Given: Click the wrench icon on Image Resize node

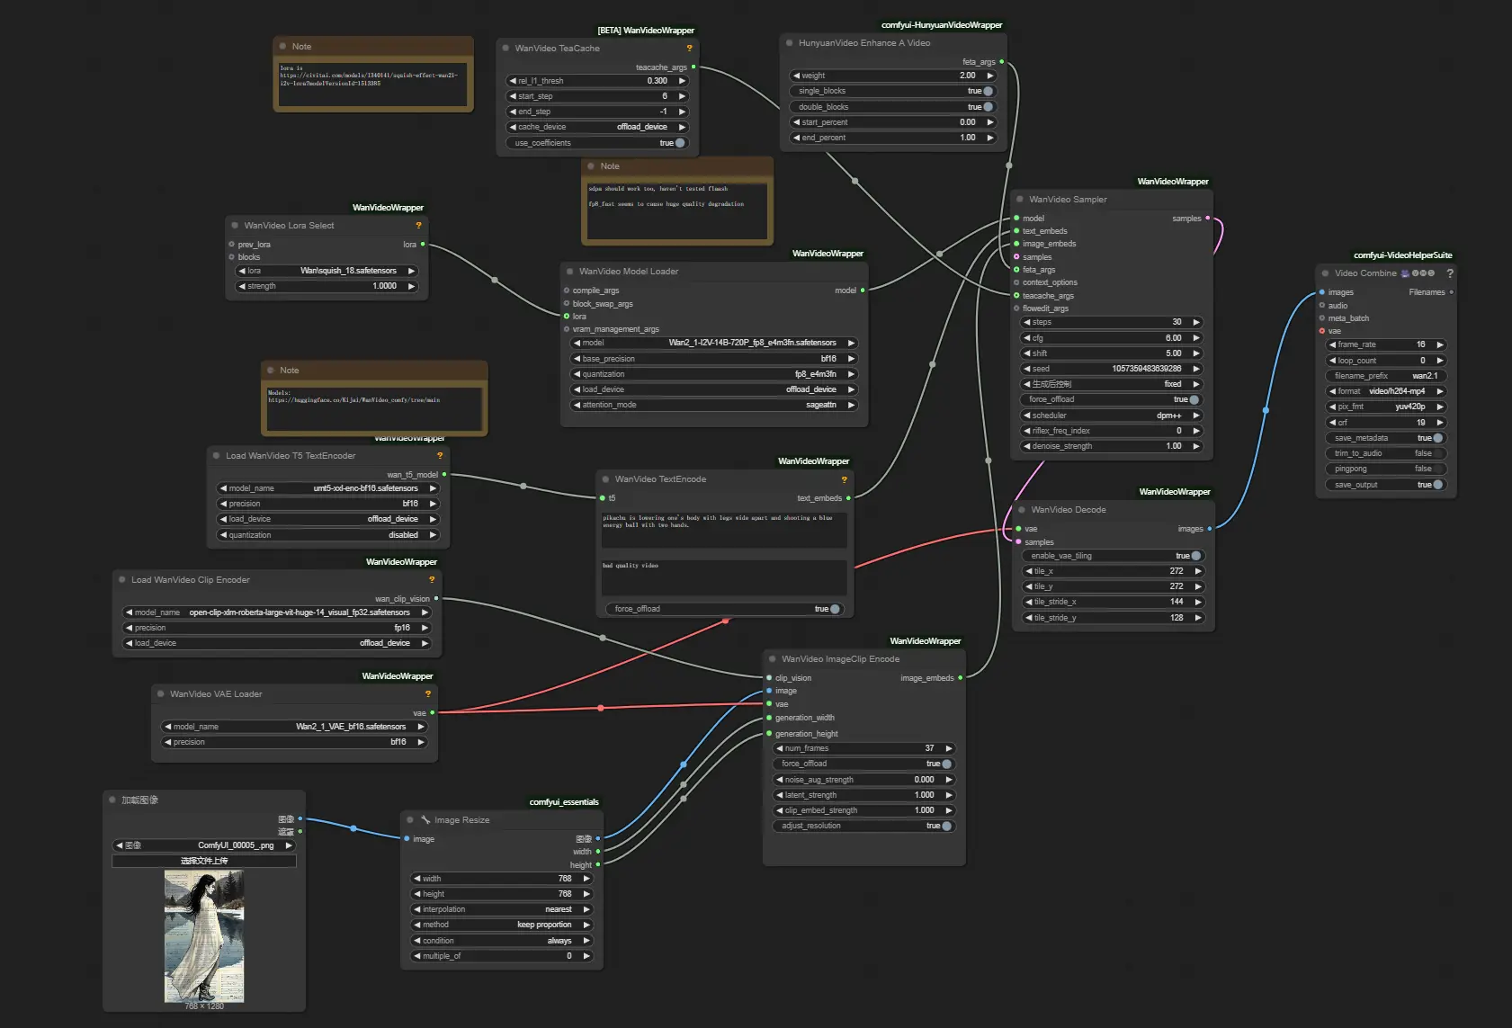Looking at the screenshot, I should [x=425, y=820].
